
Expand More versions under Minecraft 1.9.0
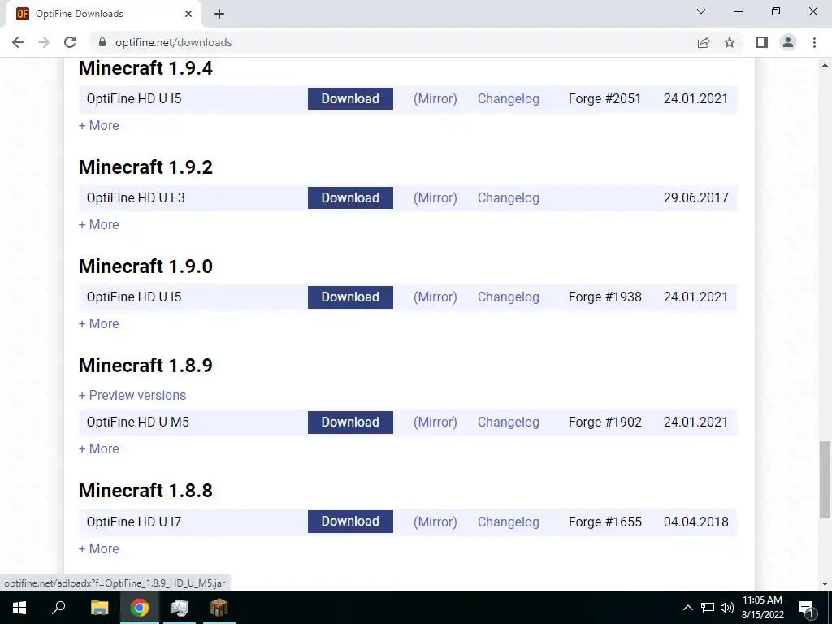pos(98,323)
